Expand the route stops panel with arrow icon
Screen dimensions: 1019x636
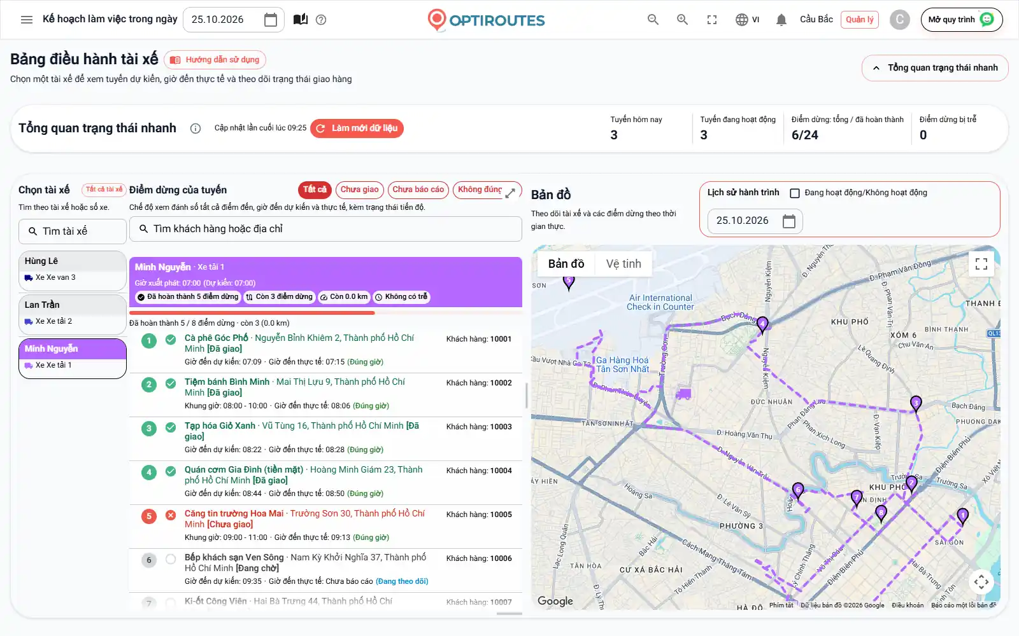pos(510,193)
